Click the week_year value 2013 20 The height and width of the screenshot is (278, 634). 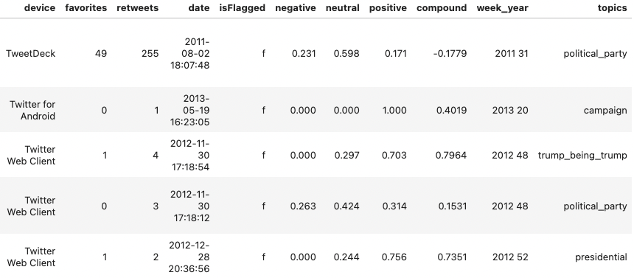tap(510, 110)
